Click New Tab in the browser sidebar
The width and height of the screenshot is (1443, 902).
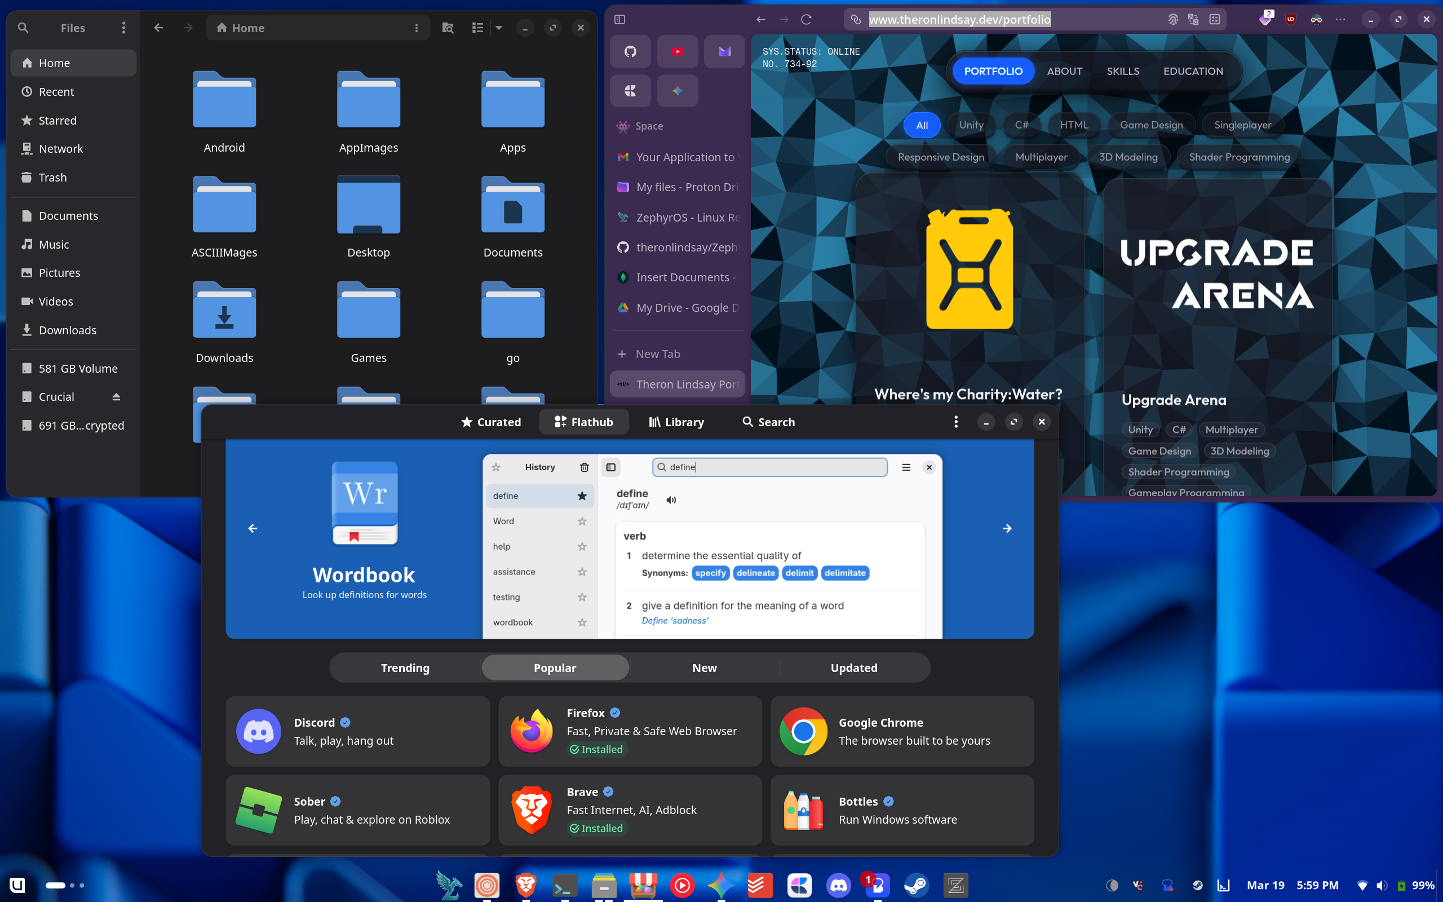point(658,353)
